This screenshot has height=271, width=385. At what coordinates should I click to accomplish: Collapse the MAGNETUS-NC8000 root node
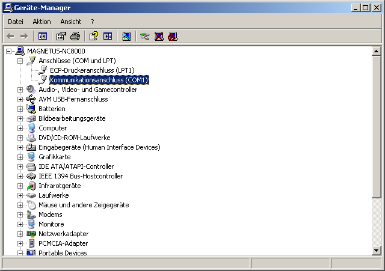[x=9, y=51]
